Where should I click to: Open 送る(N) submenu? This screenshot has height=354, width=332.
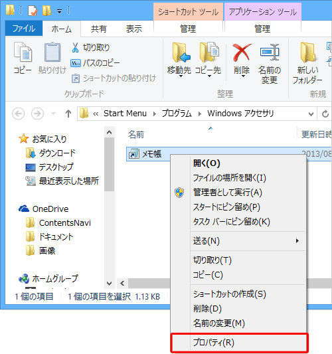pos(238,241)
